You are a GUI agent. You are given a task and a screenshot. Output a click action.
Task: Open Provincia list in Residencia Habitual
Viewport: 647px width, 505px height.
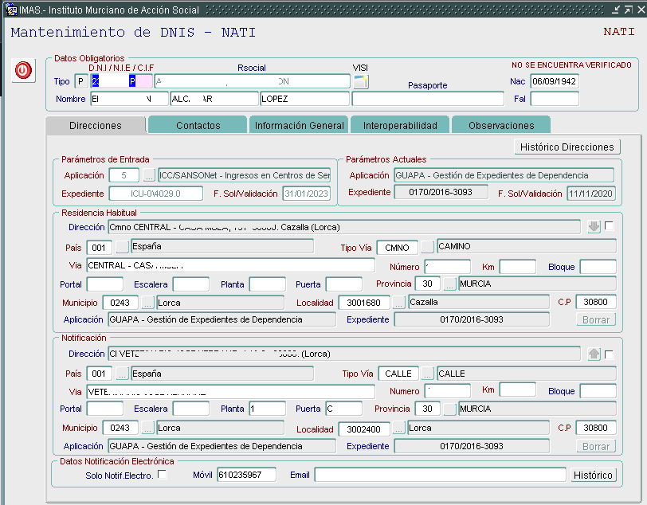(450, 284)
